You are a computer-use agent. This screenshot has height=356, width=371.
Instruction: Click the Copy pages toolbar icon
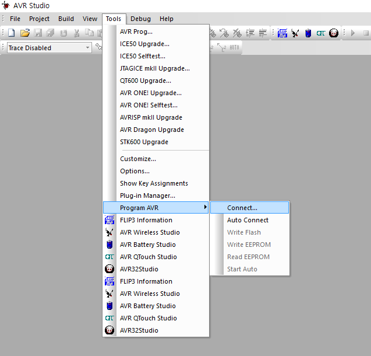(89, 33)
